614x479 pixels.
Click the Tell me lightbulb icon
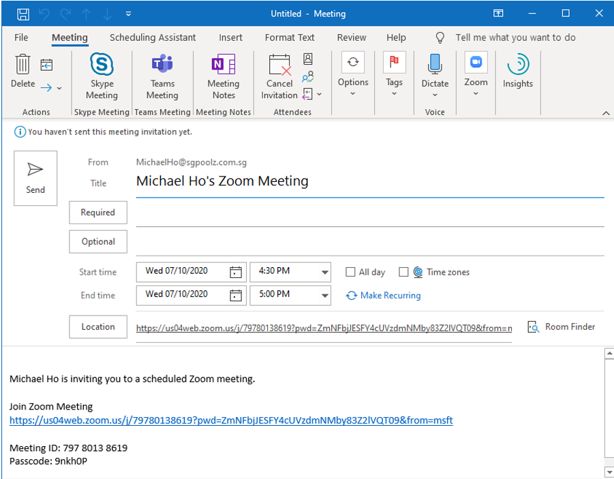pos(440,37)
